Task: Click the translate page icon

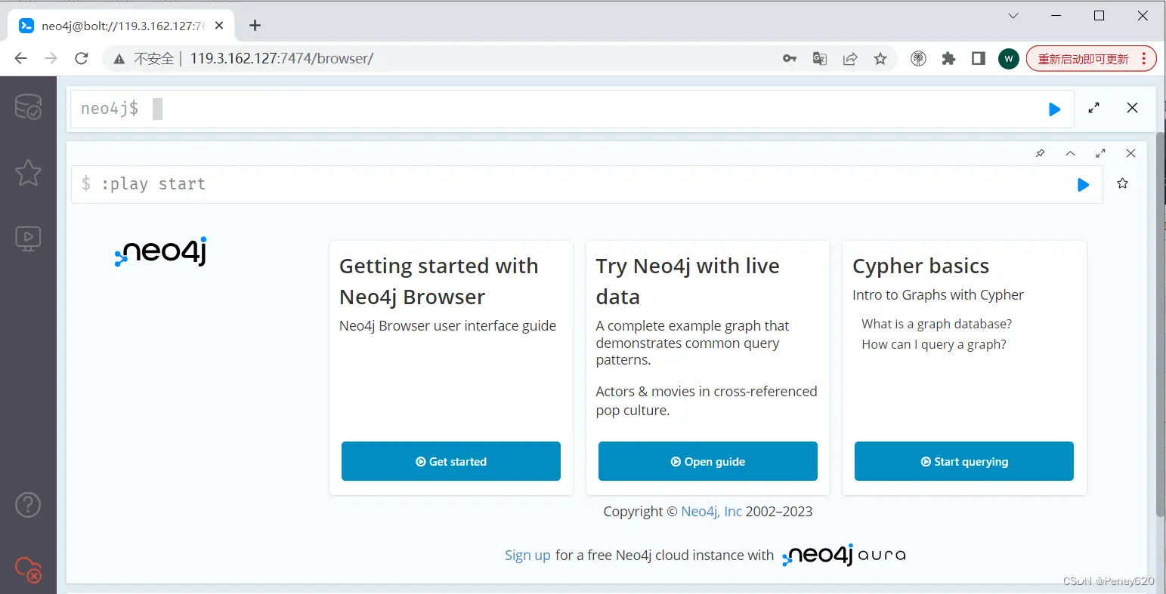Action: (820, 58)
